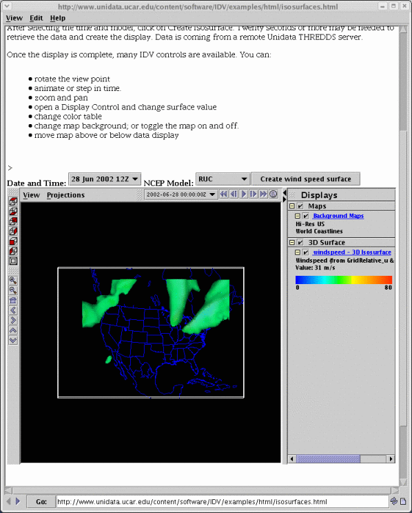The width and height of the screenshot is (412, 513).
Task: Open the animation time step dropdown
Action: coord(181,194)
